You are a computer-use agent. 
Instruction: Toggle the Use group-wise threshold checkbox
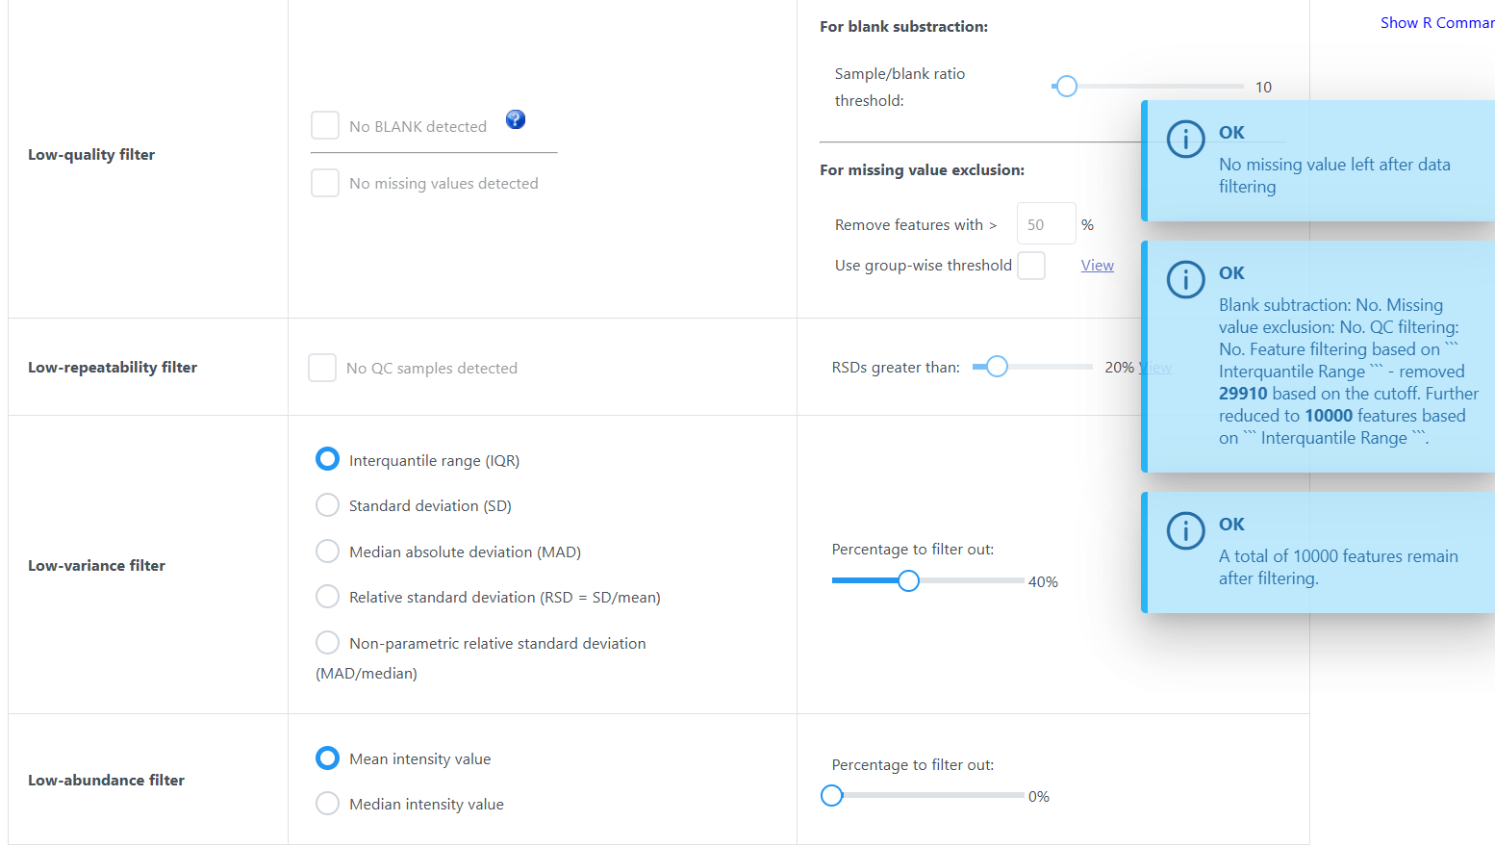tap(1031, 266)
